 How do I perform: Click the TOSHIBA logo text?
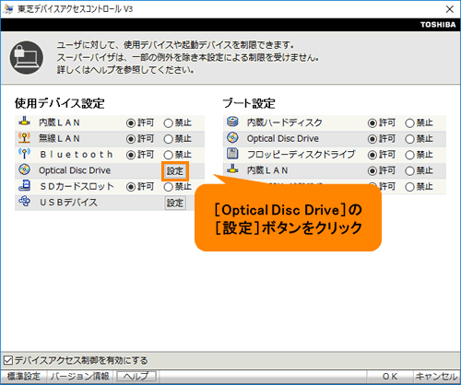pyautogui.click(x=438, y=25)
